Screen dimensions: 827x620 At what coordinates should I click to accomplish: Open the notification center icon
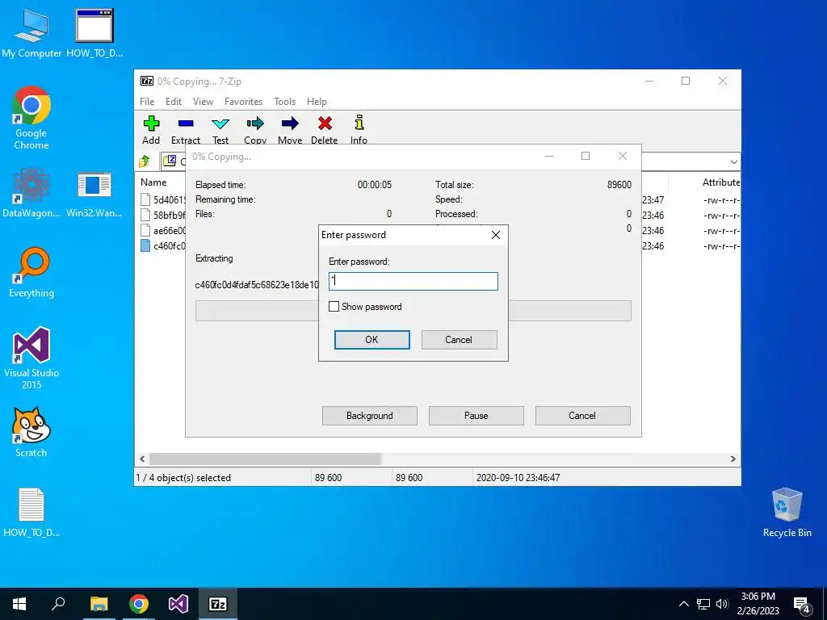(802, 604)
